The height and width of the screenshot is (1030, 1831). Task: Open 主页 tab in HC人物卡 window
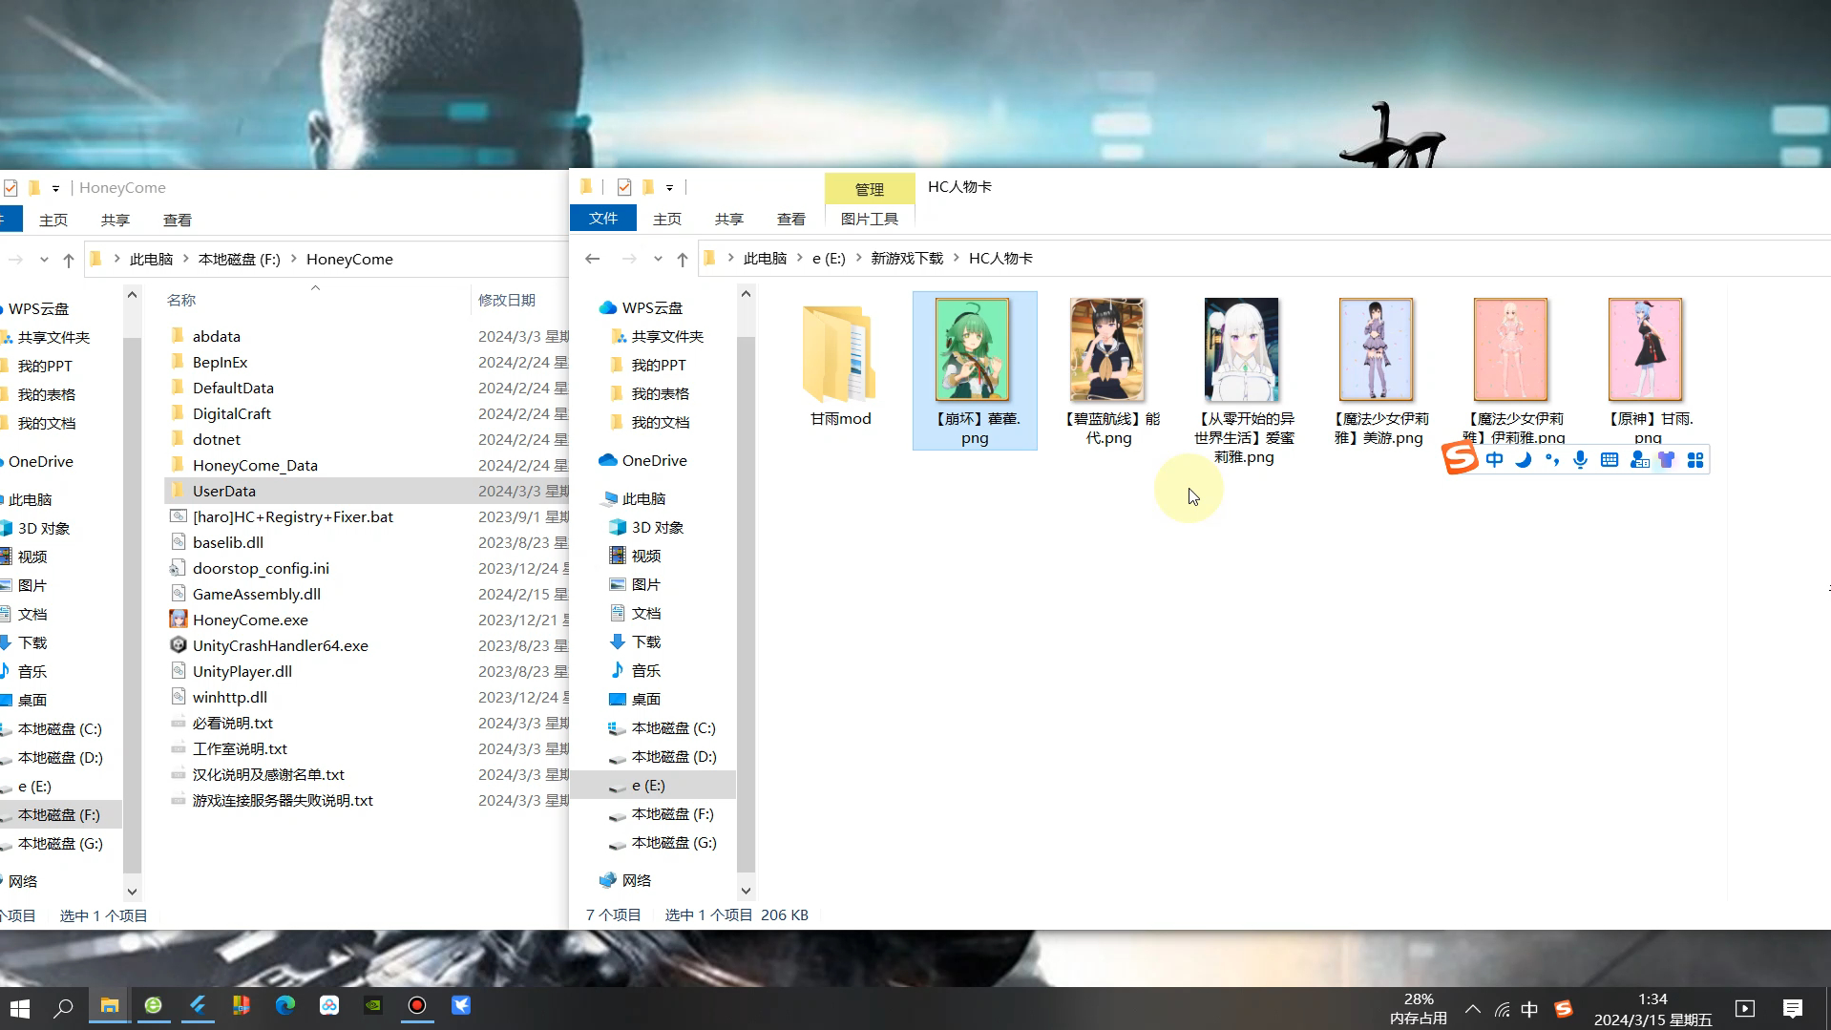tap(667, 220)
